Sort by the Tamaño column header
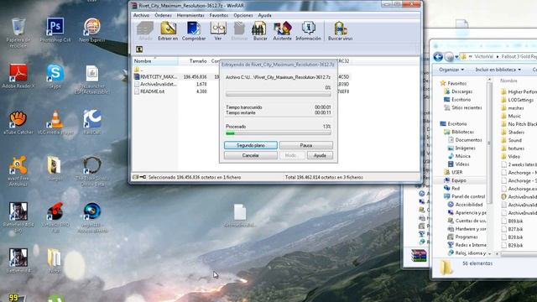537x302 pixels. click(x=194, y=61)
